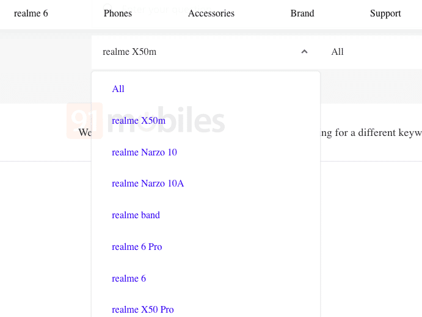This screenshot has width=422, height=317.
Task: Open the Brand menu item
Action: tap(302, 13)
